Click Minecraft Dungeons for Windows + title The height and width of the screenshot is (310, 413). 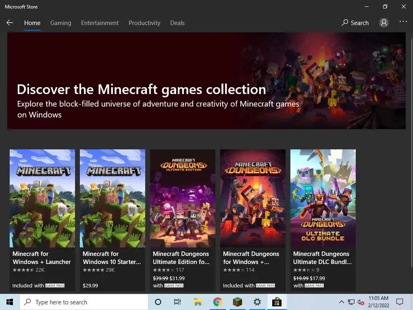click(251, 258)
